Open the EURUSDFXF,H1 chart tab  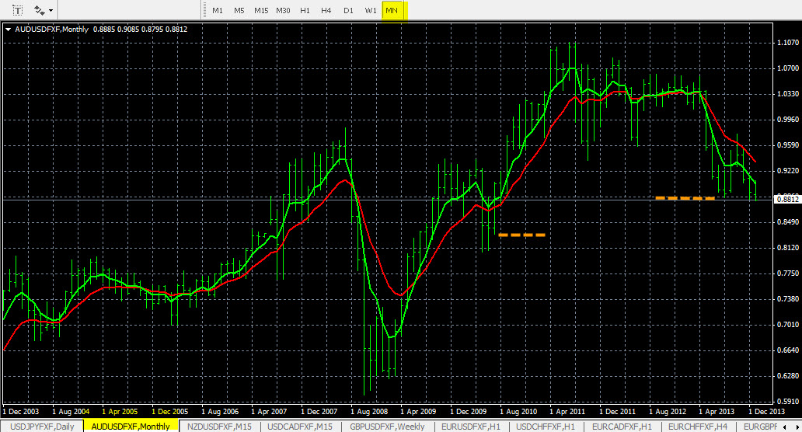[x=471, y=427]
